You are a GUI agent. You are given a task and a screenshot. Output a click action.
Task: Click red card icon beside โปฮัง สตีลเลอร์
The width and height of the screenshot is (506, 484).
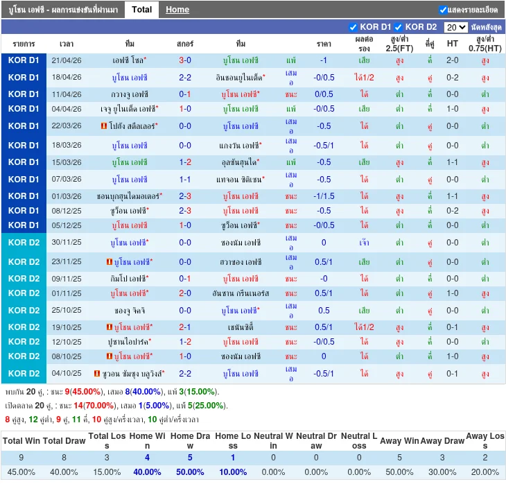(104, 126)
